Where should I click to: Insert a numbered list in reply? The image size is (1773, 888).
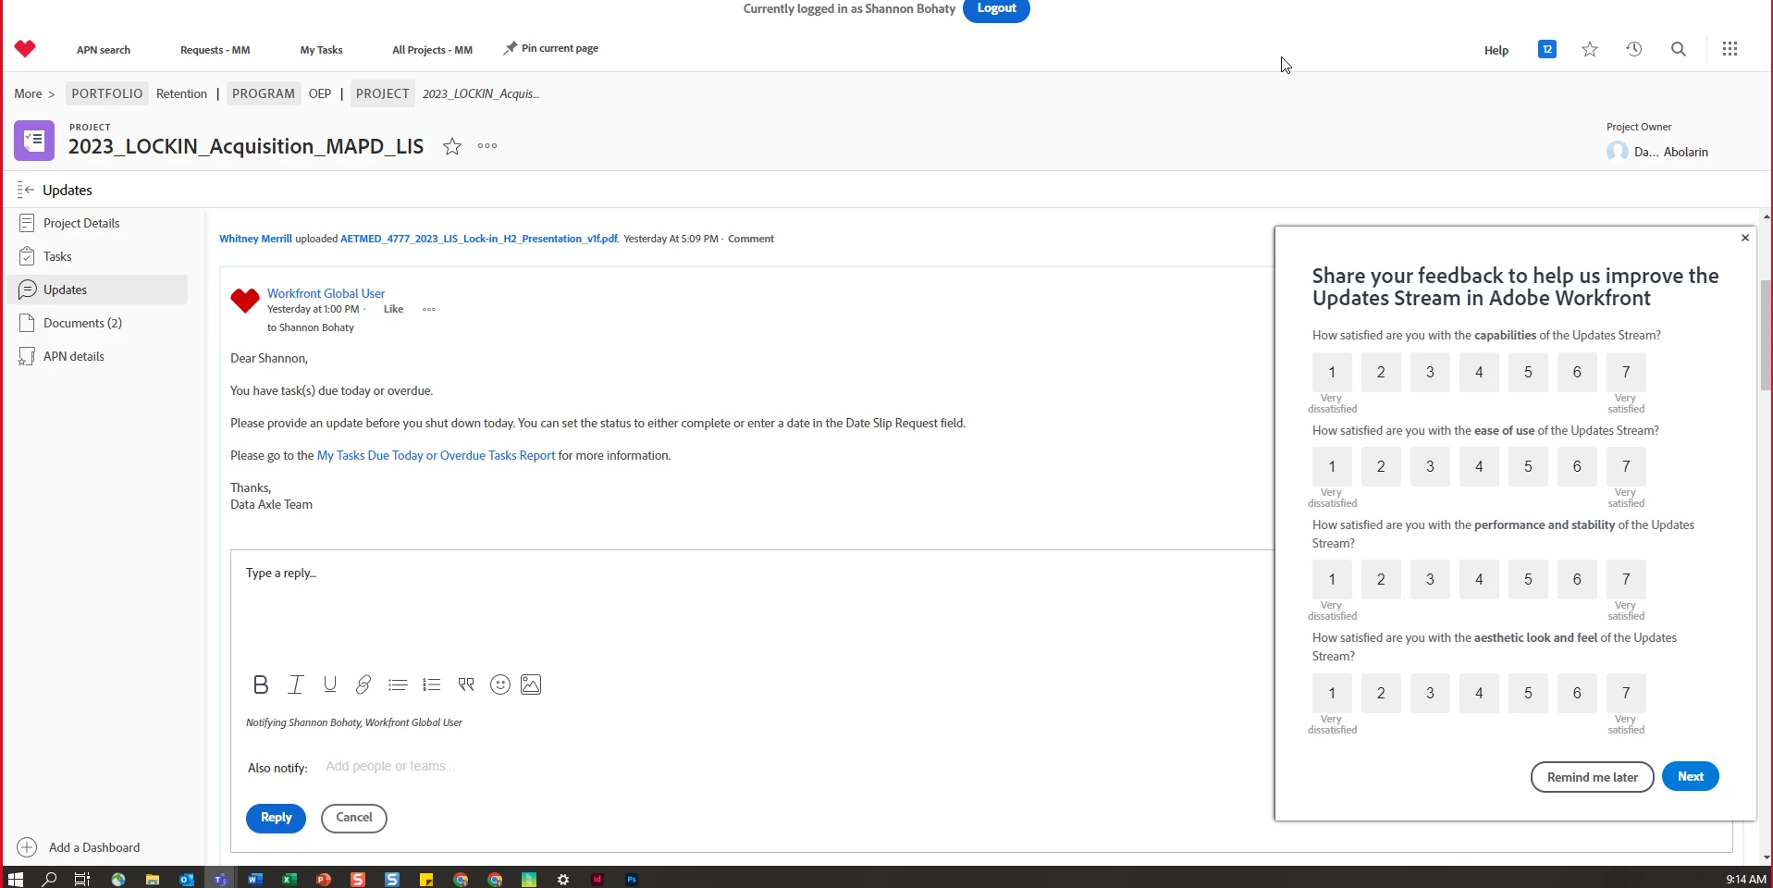[431, 684]
